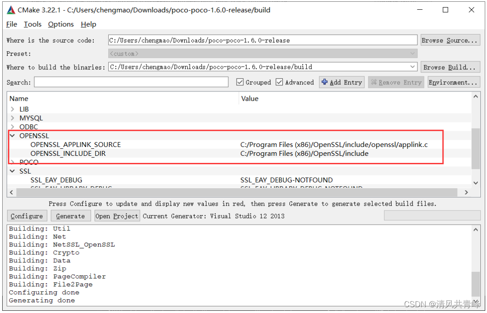Viewport: 487px width, 313px height.
Task: Click scroll-down arrow of the variables list
Action: pyautogui.click(x=475, y=183)
